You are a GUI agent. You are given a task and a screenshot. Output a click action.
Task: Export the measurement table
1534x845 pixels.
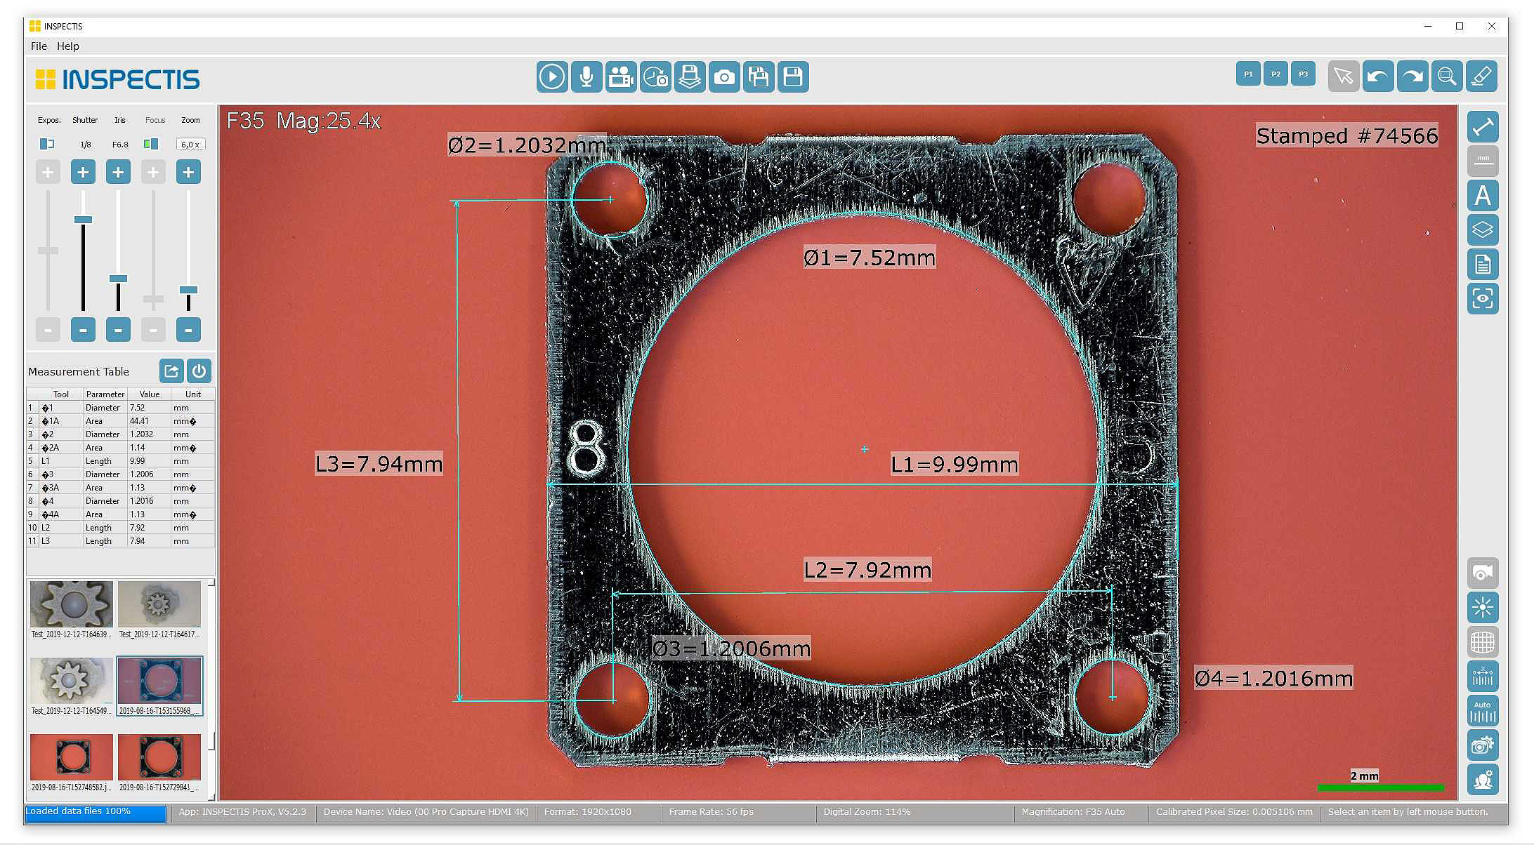[171, 371]
